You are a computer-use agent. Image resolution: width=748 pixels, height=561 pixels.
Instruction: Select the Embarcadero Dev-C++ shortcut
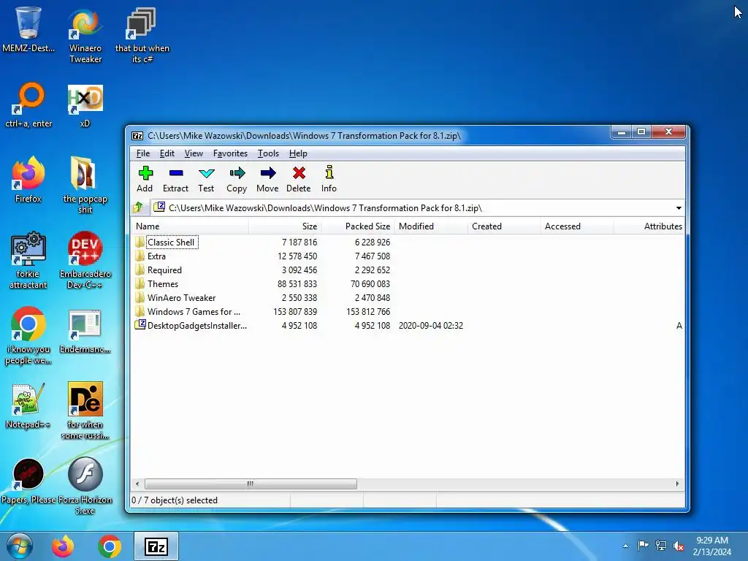click(85, 261)
